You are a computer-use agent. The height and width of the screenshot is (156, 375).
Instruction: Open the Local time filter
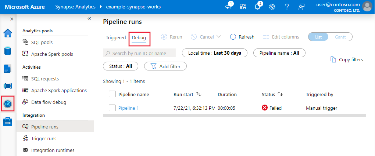click(214, 53)
